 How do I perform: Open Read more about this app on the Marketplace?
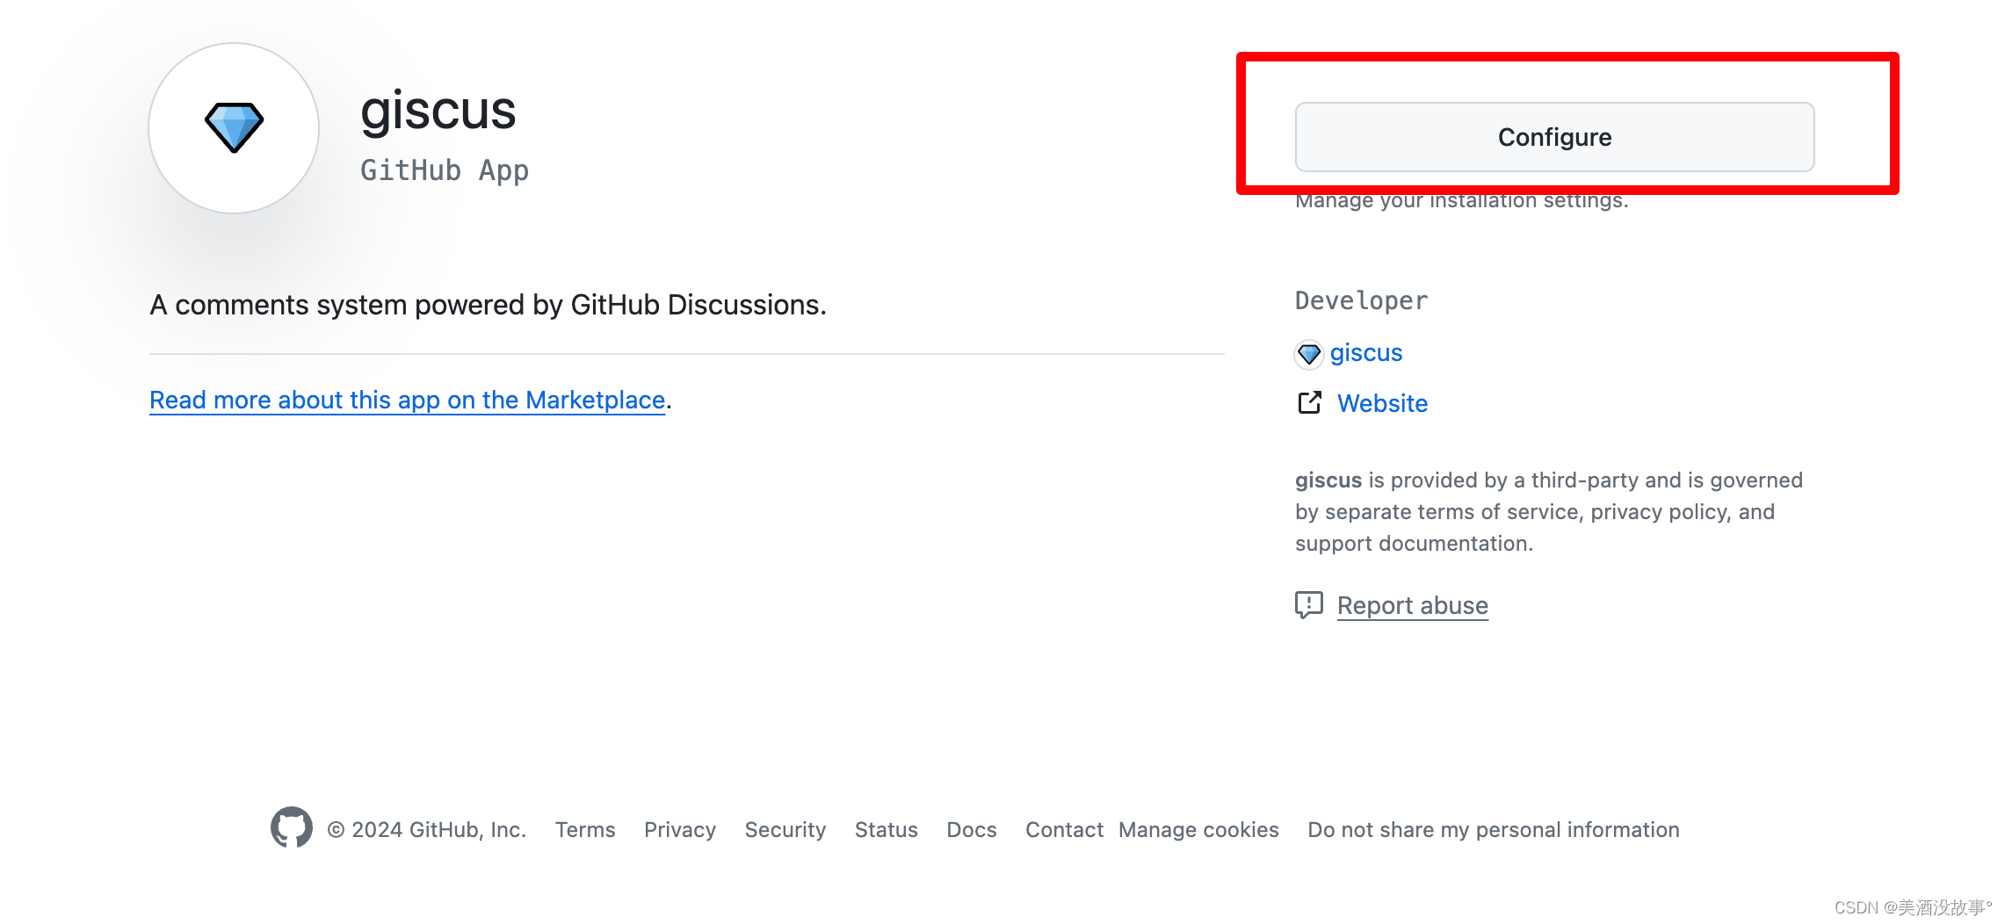point(407,401)
